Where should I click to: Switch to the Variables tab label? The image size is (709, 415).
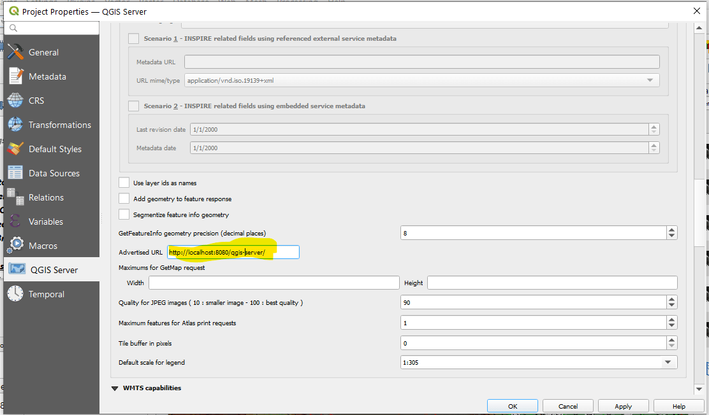[46, 222]
